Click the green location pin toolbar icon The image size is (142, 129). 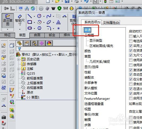coord(59,8)
